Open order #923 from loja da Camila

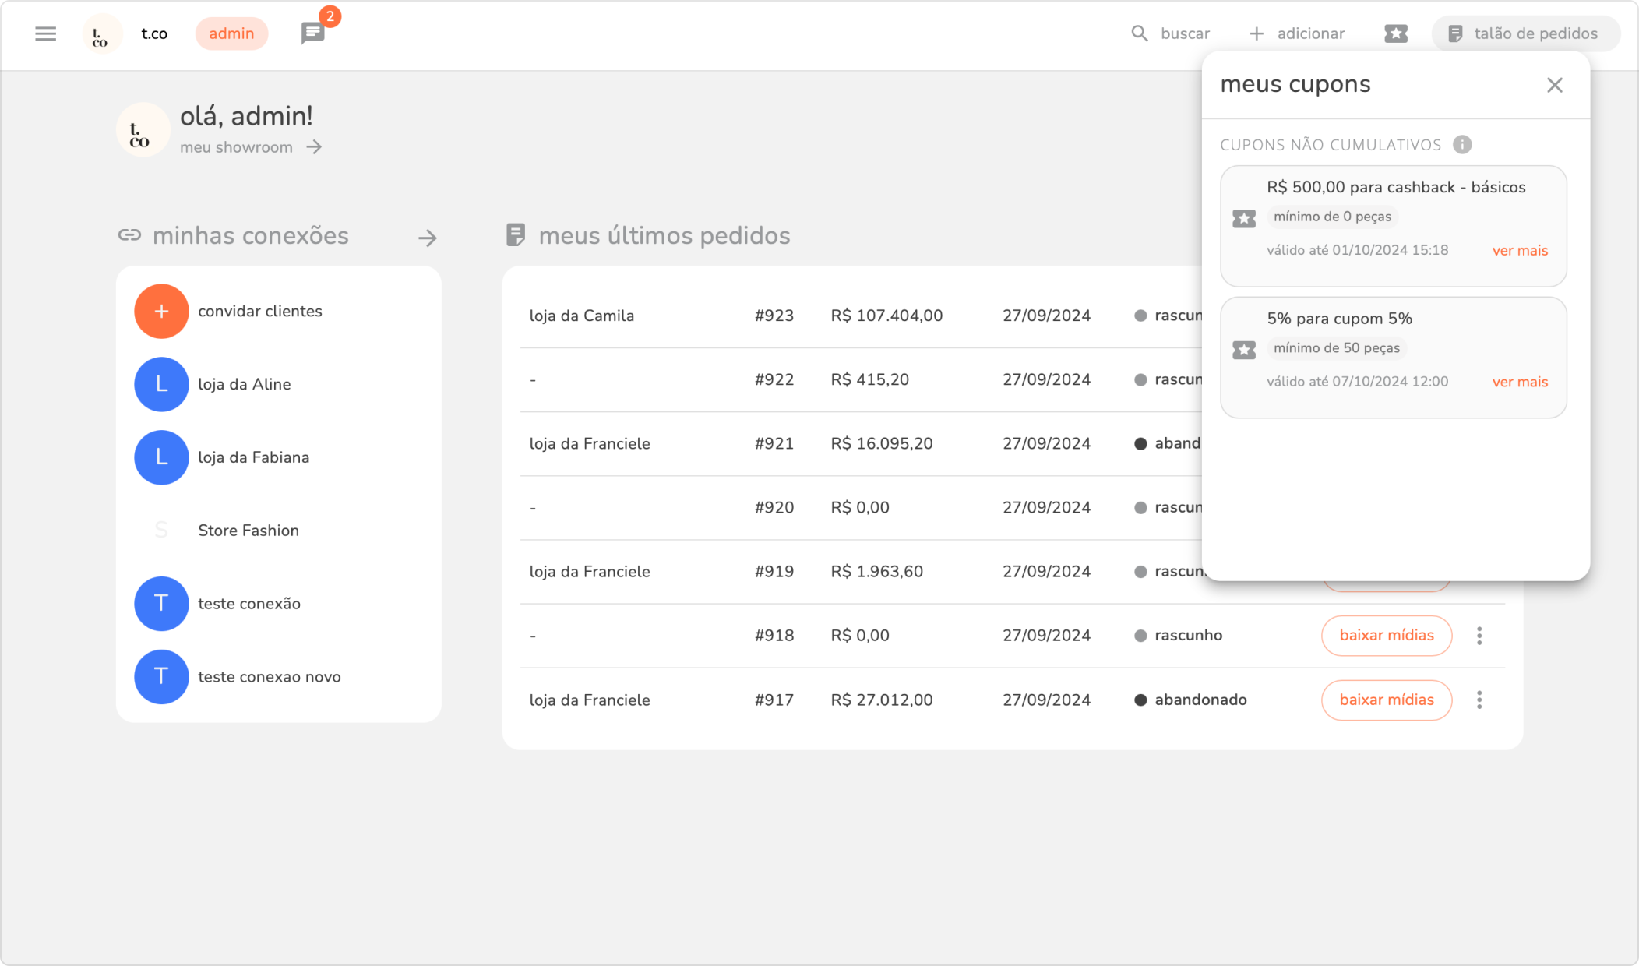(774, 316)
